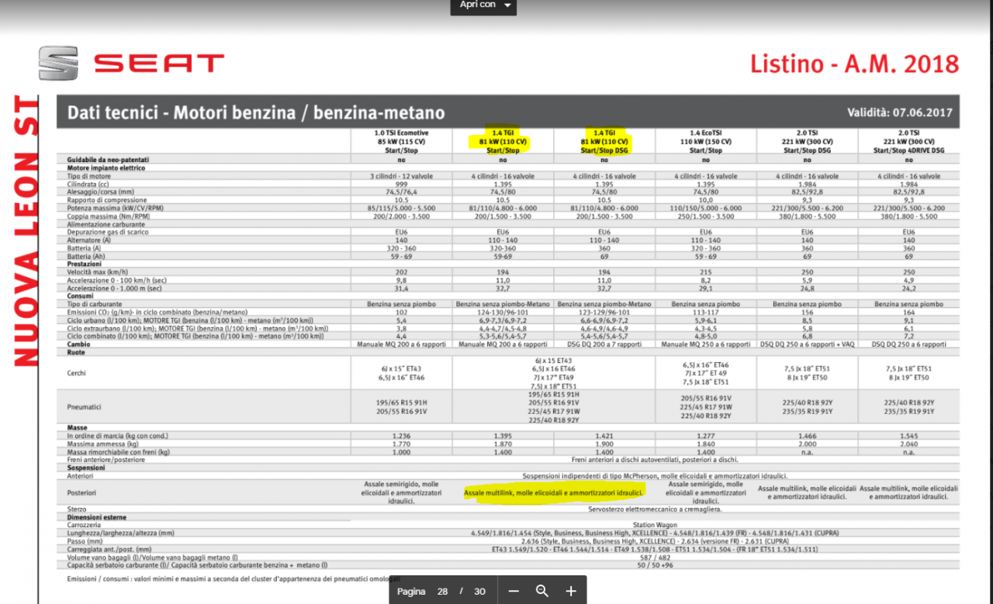Click the current page number 28 field
The height and width of the screenshot is (604, 993).
pyautogui.click(x=442, y=592)
